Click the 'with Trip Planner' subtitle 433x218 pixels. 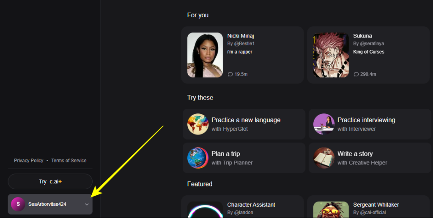point(232,163)
